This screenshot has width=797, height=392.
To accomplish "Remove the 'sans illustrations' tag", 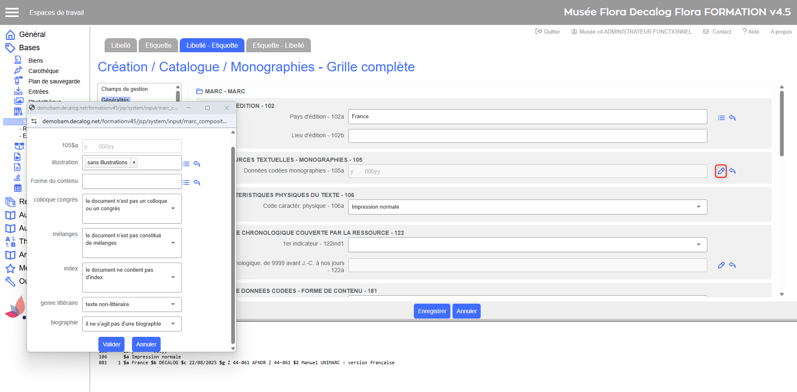I will [134, 163].
